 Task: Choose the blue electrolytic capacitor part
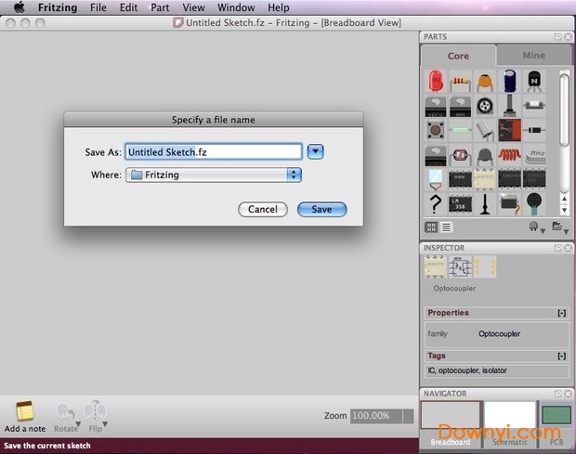click(x=509, y=83)
